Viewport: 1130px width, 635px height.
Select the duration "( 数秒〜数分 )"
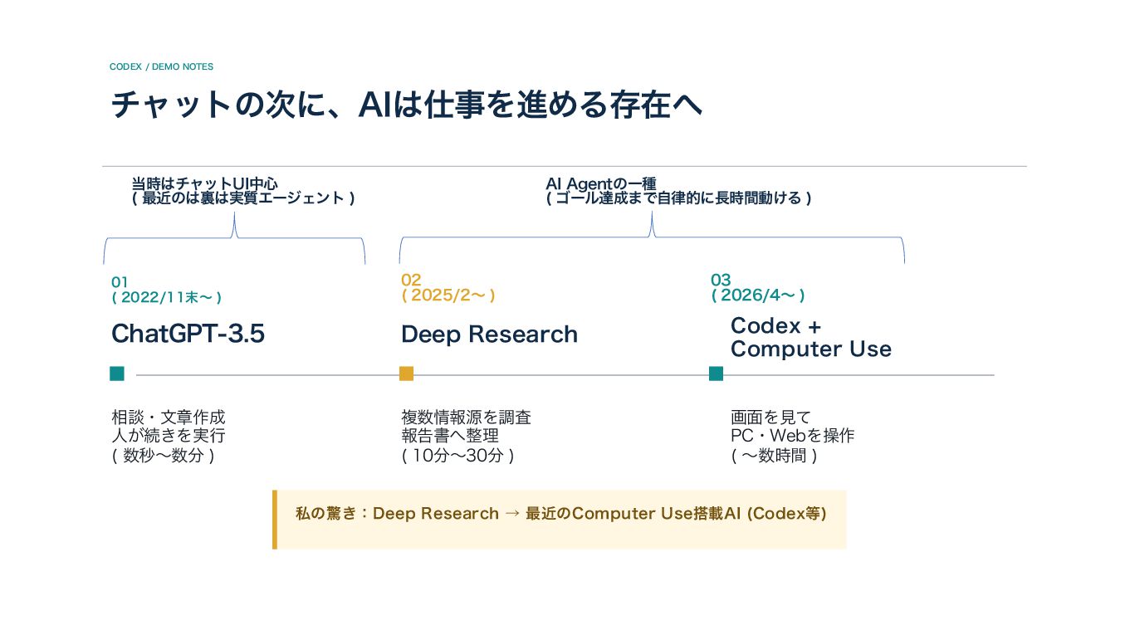click(x=163, y=455)
